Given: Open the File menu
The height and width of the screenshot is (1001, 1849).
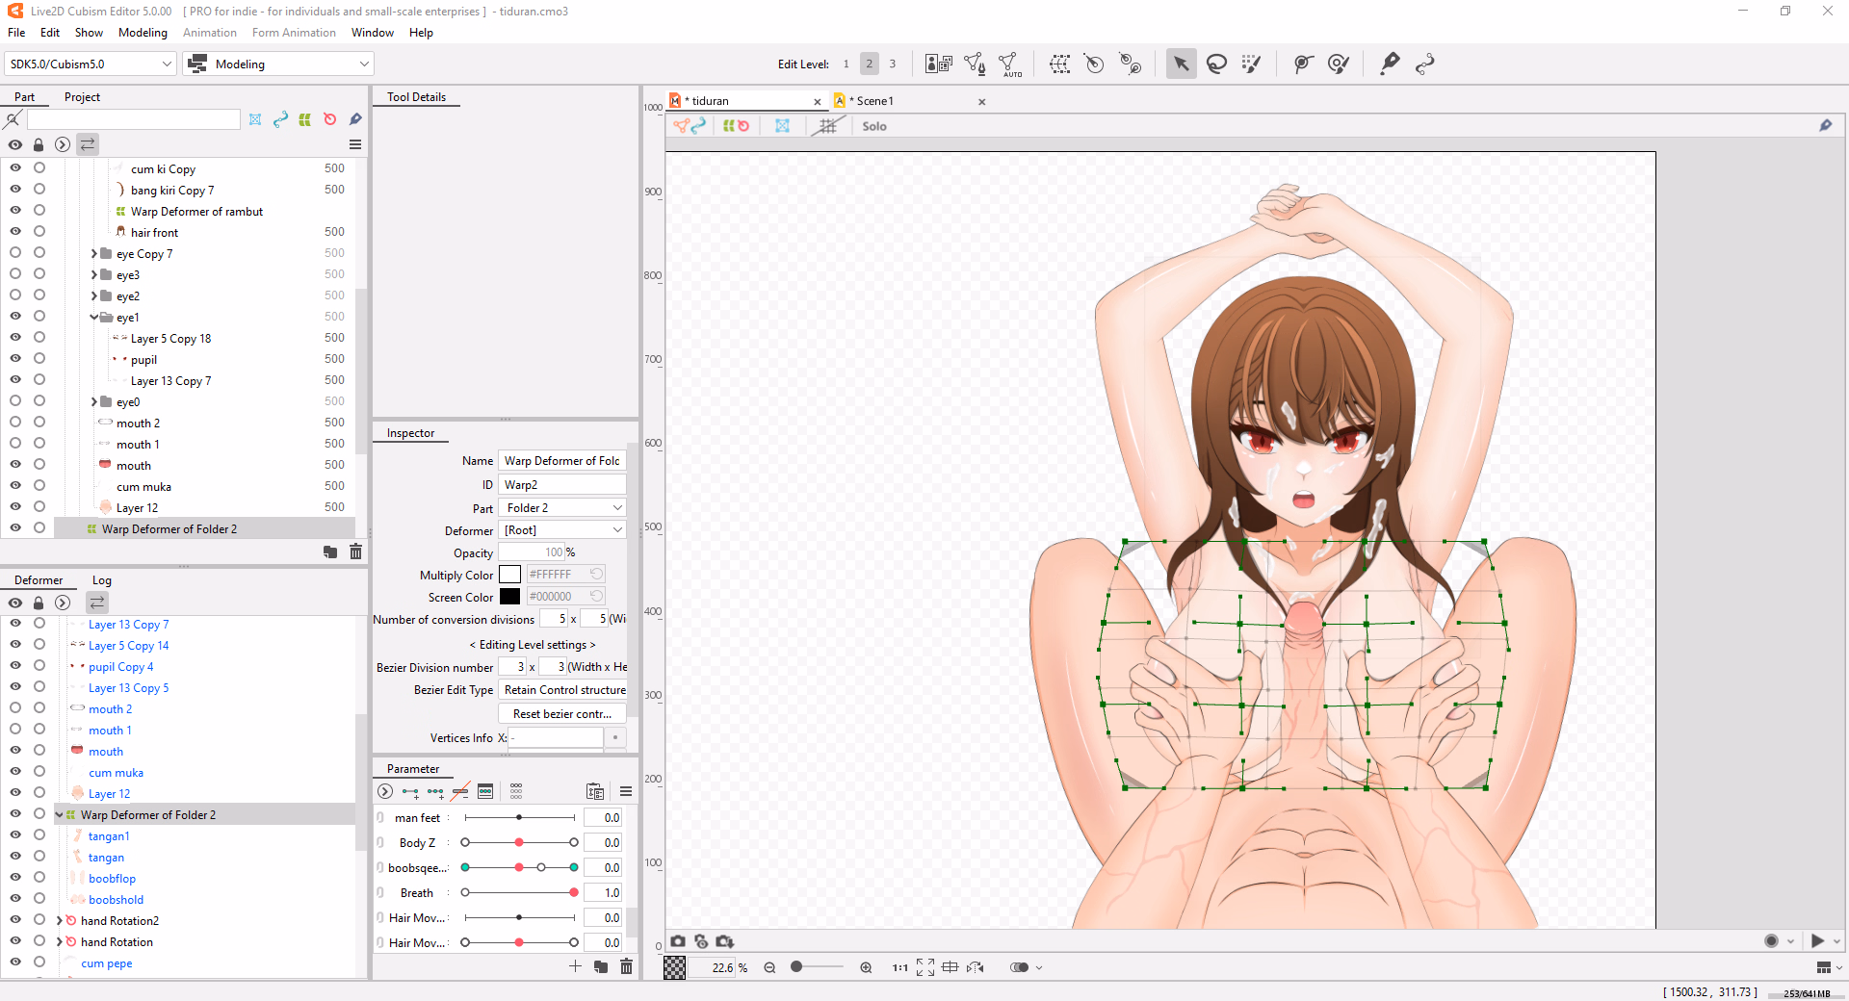Looking at the screenshot, I should click(16, 33).
